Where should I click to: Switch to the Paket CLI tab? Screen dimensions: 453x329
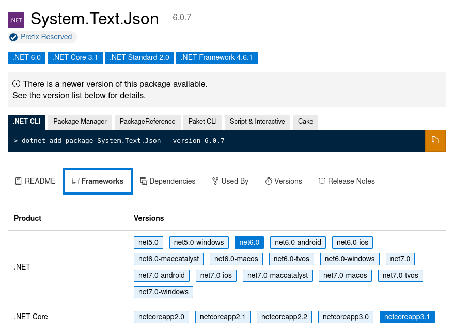(202, 122)
